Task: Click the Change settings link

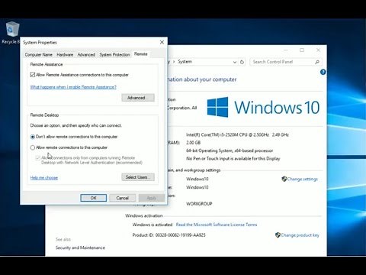Action: click(303, 179)
